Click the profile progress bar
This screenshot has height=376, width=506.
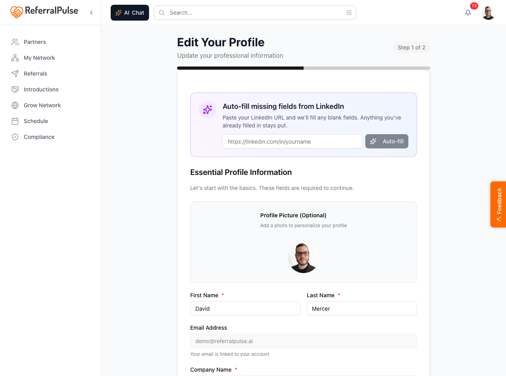click(x=304, y=68)
